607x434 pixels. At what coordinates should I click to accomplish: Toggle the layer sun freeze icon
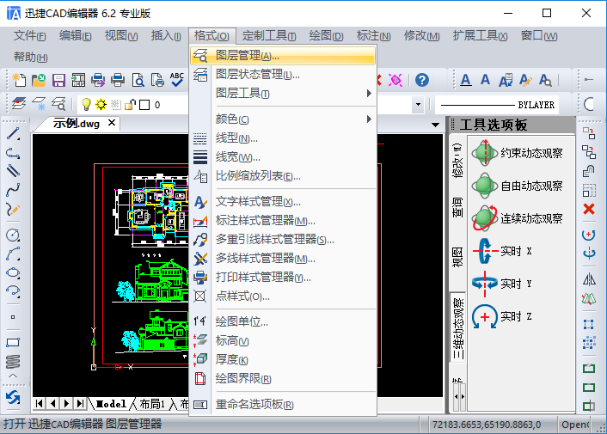pos(101,105)
